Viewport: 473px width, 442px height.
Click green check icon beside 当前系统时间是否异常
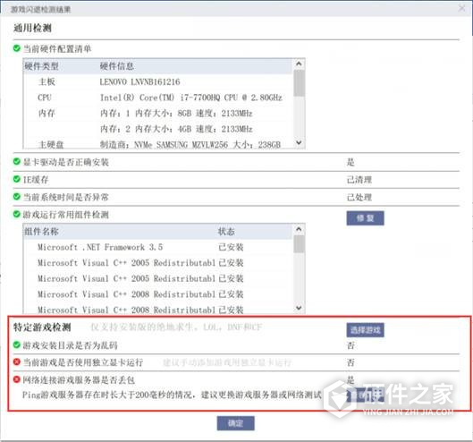tap(17, 197)
